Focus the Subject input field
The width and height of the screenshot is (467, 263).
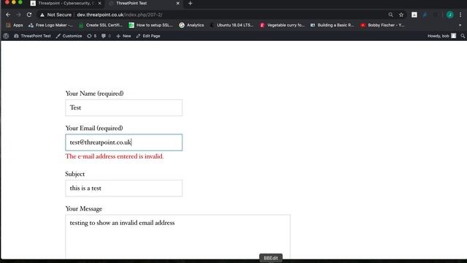point(124,188)
